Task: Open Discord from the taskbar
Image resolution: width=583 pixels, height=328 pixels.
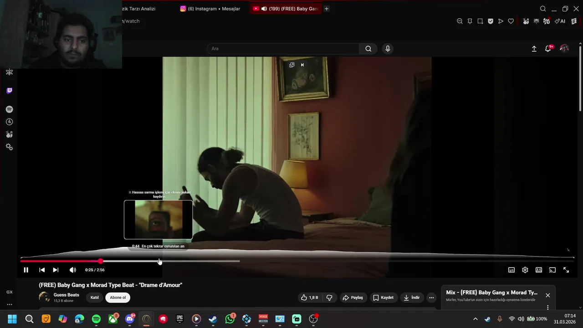Action: [130, 319]
